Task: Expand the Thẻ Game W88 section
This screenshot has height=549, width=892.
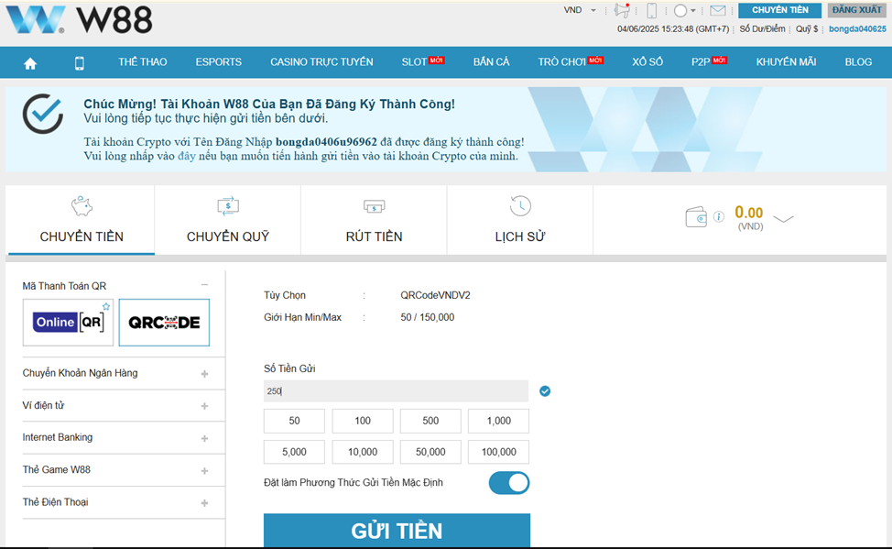Action: tap(204, 471)
